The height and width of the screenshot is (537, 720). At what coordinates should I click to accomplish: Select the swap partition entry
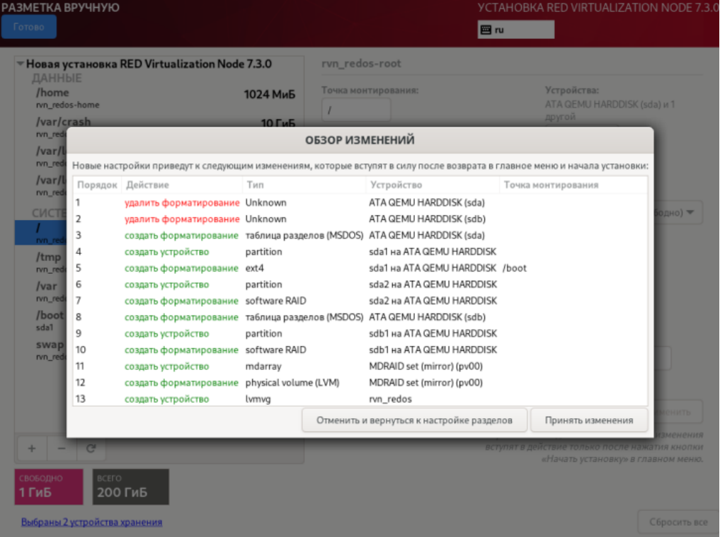[41, 350]
